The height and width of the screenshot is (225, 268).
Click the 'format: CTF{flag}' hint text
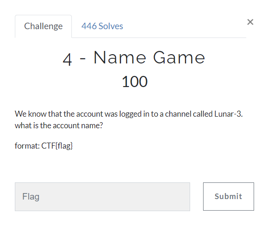44,146
